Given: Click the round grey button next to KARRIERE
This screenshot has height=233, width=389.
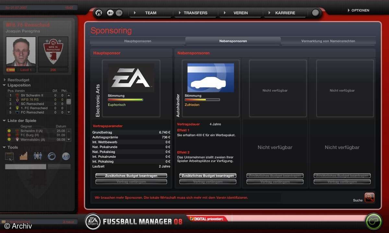Looking at the screenshot, I should click(x=315, y=13).
